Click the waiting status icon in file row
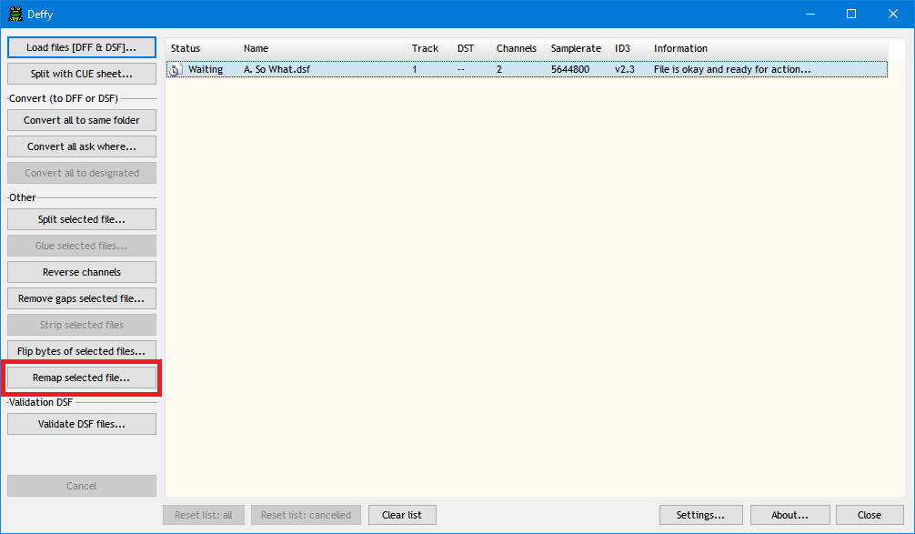Image resolution: width=915 pixels, height=534 pixels. pyautogui.click(x=176, y=69)
